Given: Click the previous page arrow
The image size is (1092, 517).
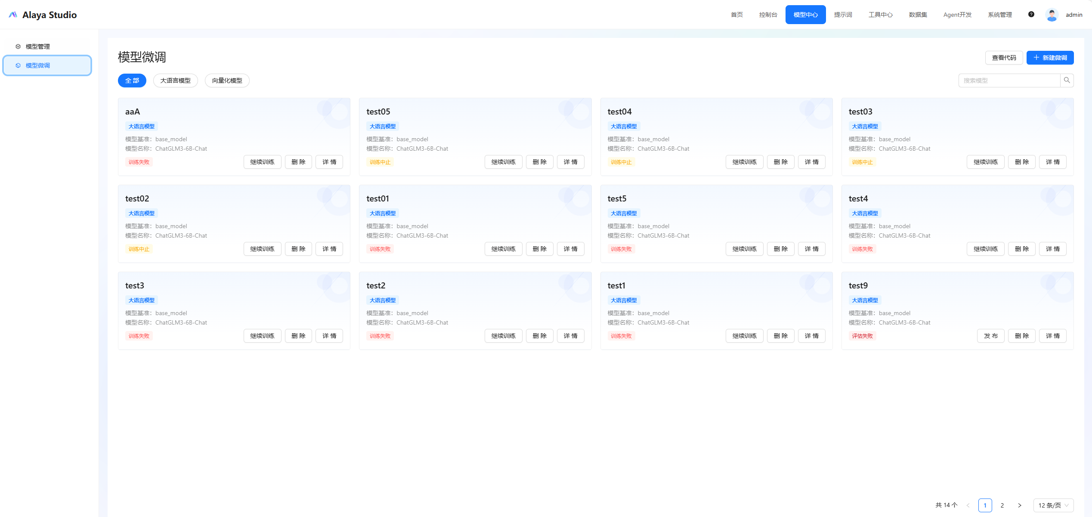Looking at the screenshot, I should click(x=968, y=505).
